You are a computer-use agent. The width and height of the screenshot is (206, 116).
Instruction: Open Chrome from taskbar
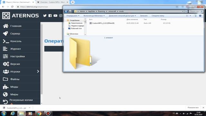(x=39, y=113)
